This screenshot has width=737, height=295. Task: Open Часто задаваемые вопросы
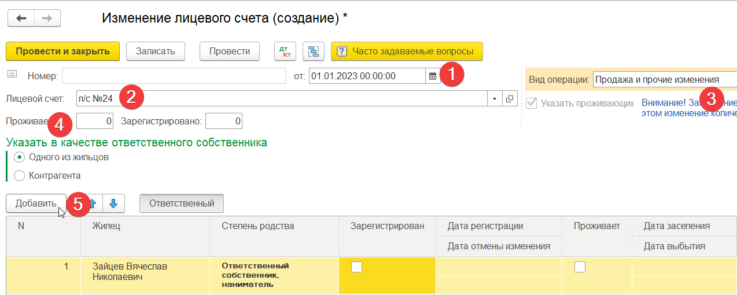tap(407, 51)
